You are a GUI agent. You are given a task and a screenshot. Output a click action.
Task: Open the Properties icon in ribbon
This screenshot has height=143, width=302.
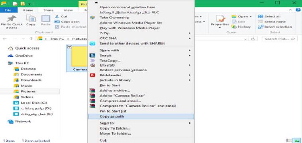point(221,19)
